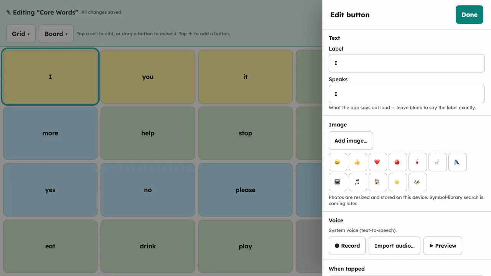Pick the playground slide emoji image
The image size is (491, 276).
point(458,162)
